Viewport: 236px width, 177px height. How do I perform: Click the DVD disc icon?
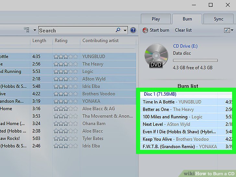click(x=156, y=56)
